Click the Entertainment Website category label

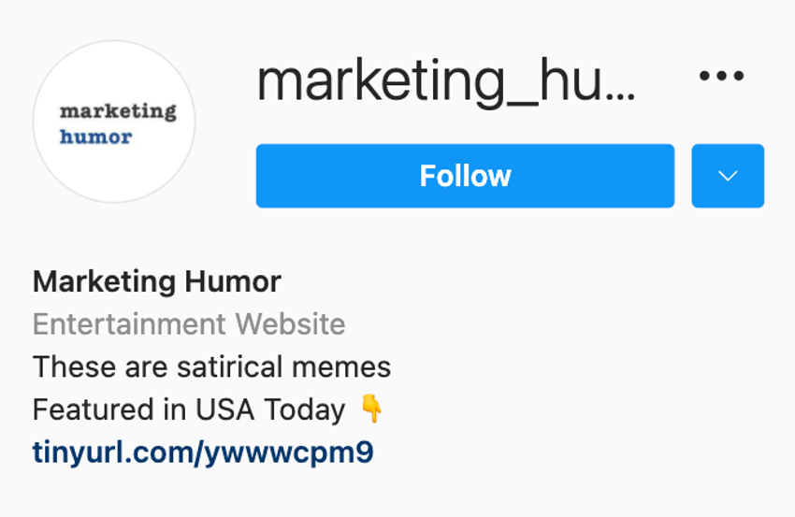[x=189, y=323]
